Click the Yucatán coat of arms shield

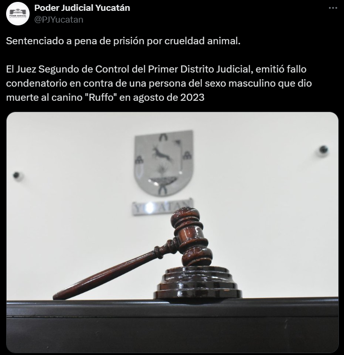(164, 163)
